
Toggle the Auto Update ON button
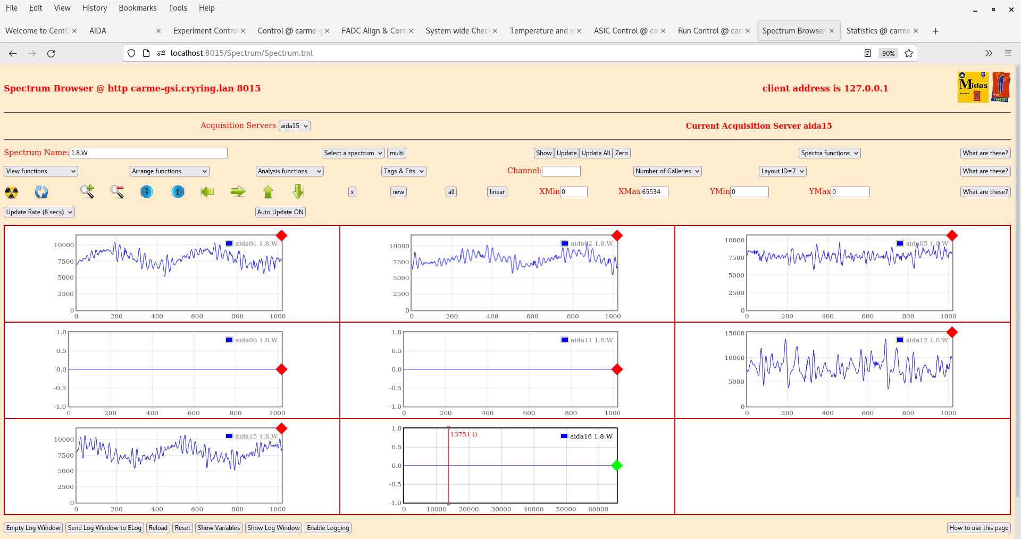pyautogui.click(x=280, y=212)
